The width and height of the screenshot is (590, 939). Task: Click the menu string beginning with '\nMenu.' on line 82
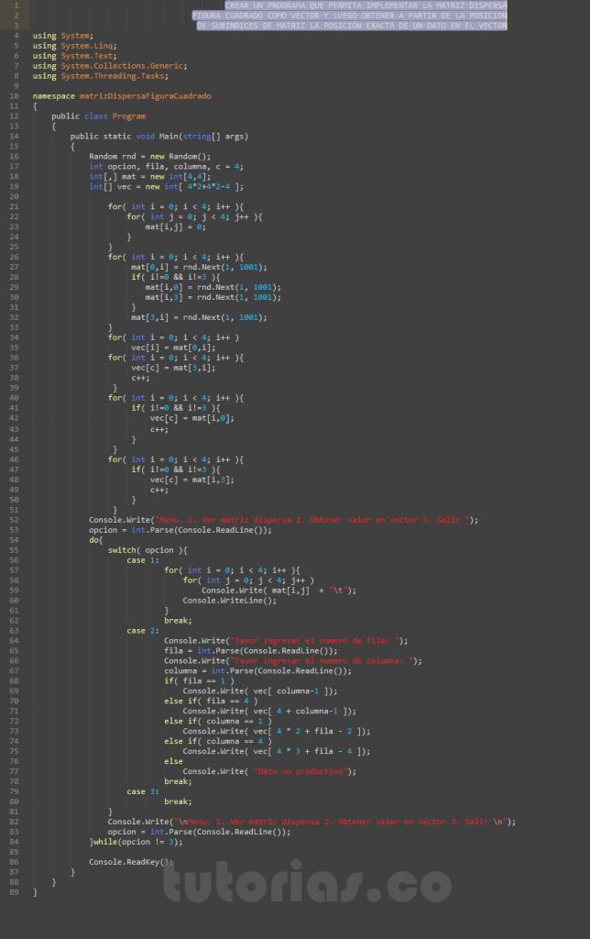point(342,822)
